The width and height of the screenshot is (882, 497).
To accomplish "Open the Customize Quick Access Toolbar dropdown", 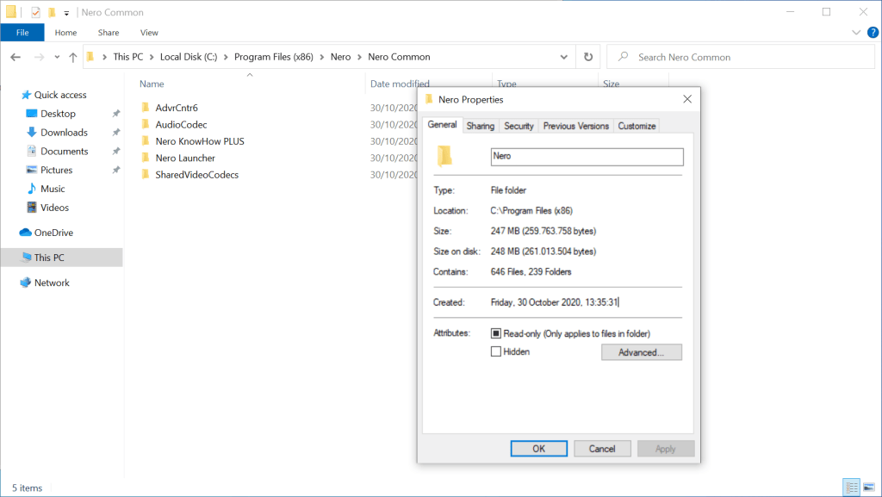I will pyautogui.click(x=66, y=13).
